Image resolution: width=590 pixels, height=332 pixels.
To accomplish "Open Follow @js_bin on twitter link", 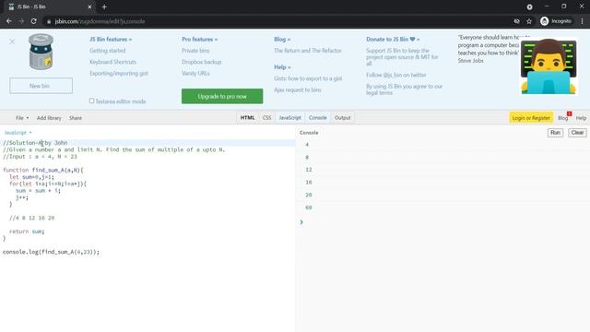I will coord(395,75).
